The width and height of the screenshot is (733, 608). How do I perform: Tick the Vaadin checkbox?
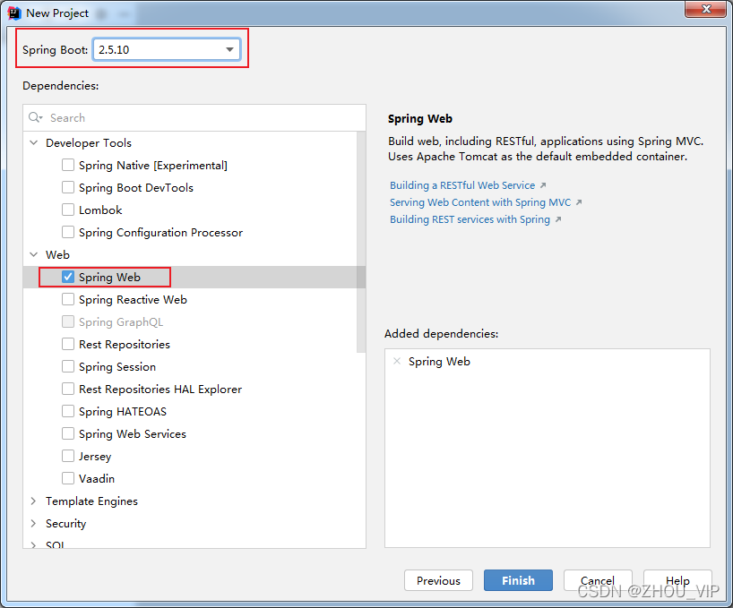[x=68, y=479]
